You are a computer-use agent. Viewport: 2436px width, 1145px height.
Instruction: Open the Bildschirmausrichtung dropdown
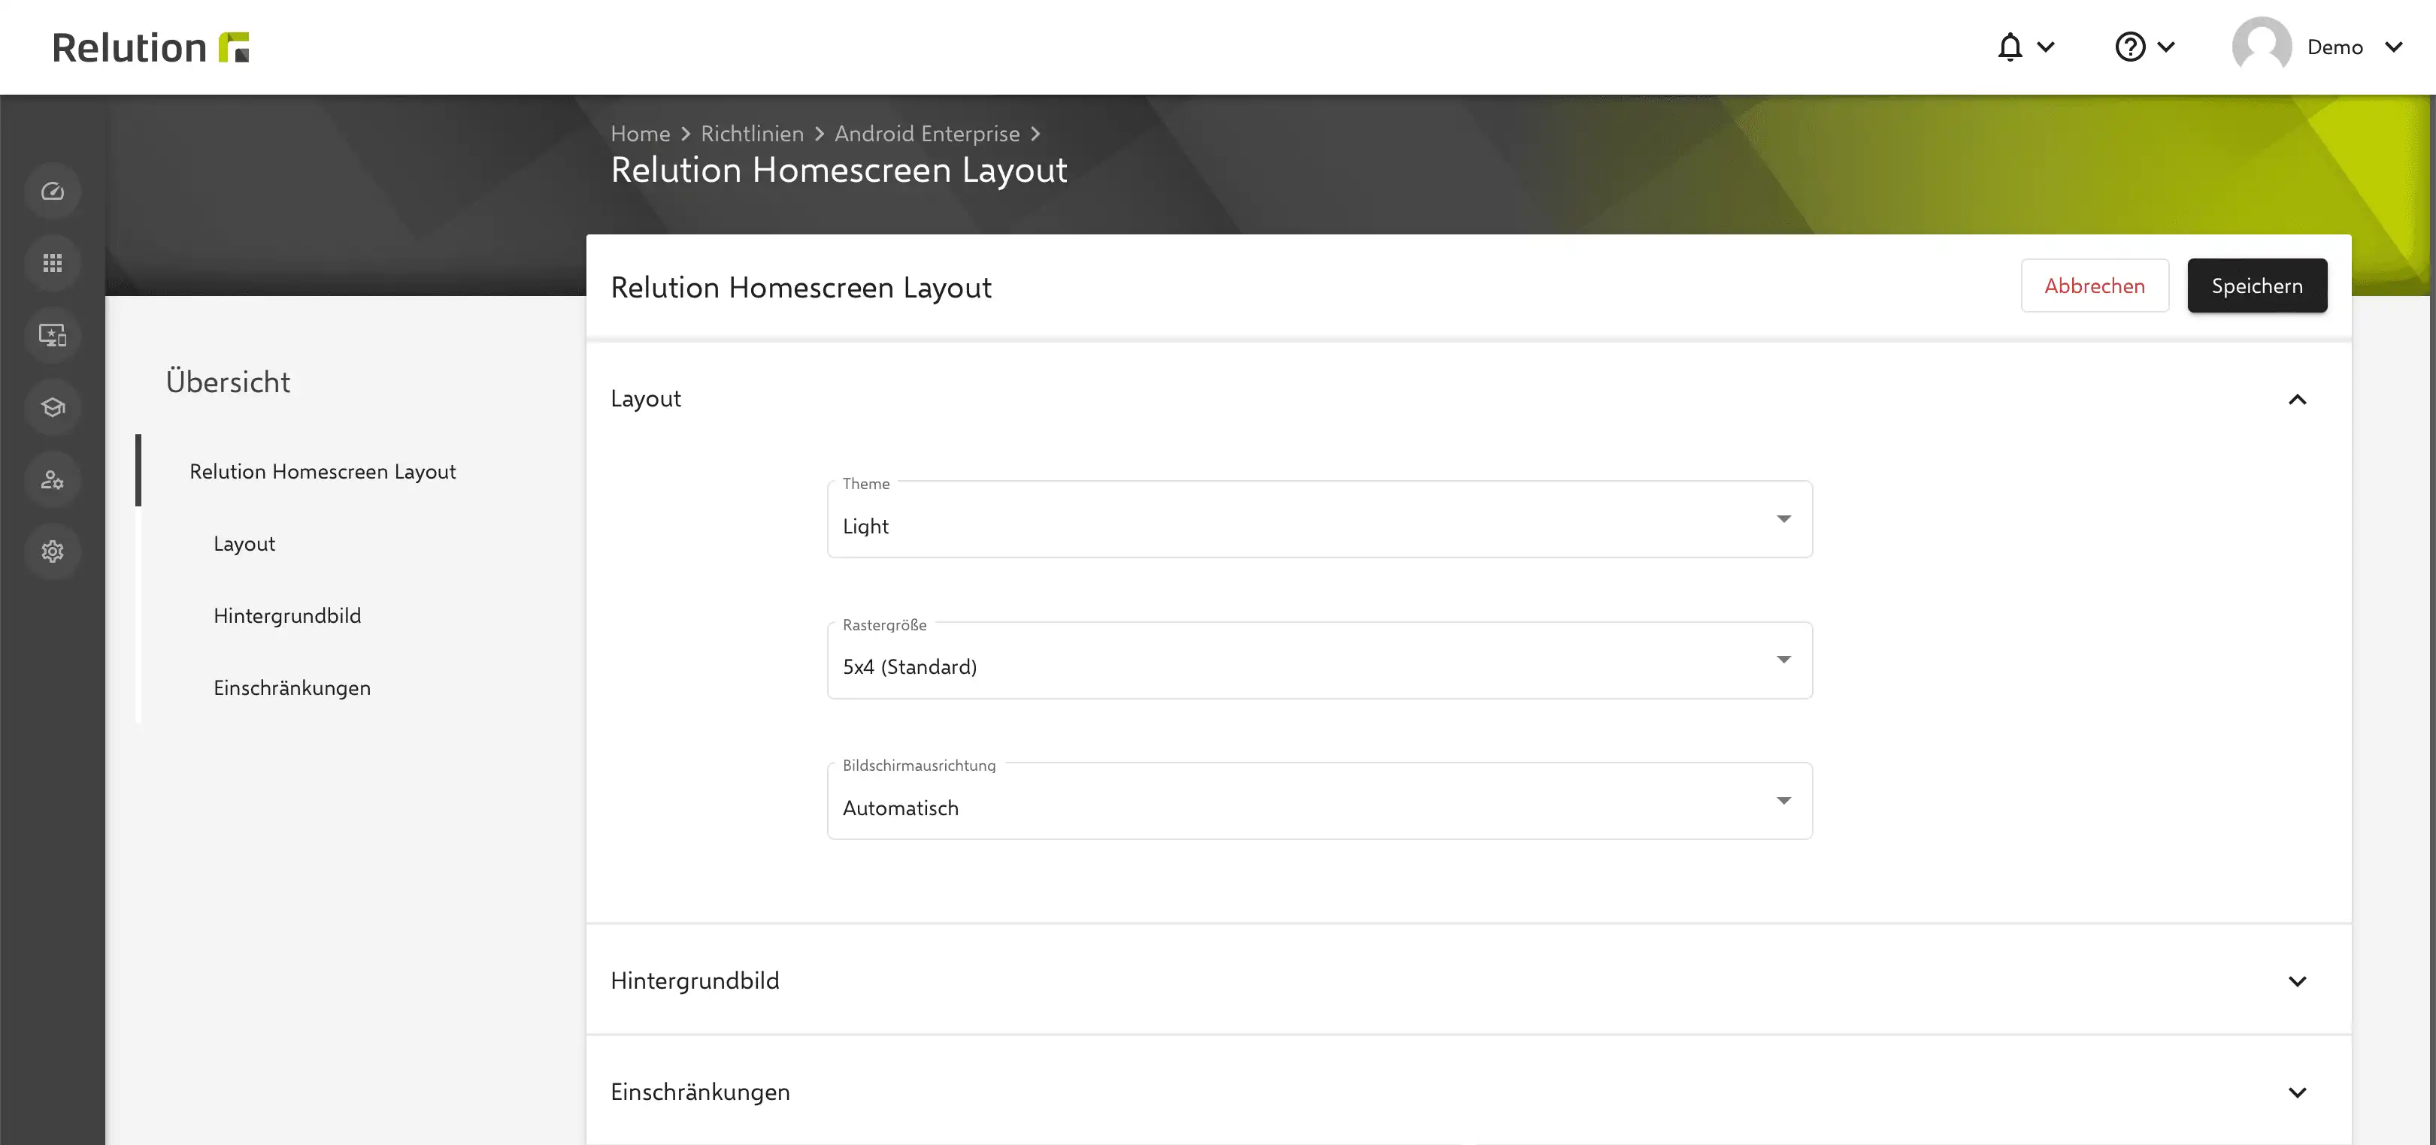pos(1319,801)
